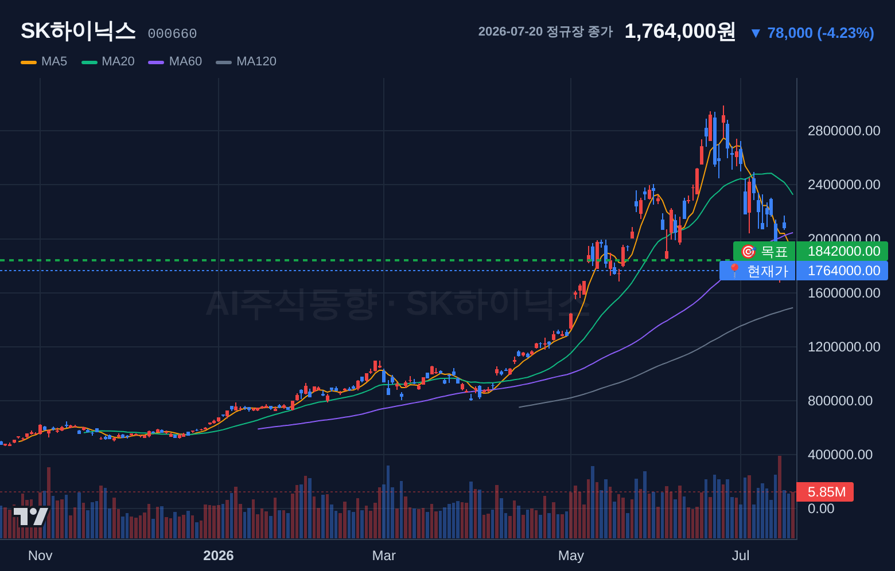The width and height of the screenshot is (895, 571).
Task: Click the May label on time axis
Action: tap(571, 556)
